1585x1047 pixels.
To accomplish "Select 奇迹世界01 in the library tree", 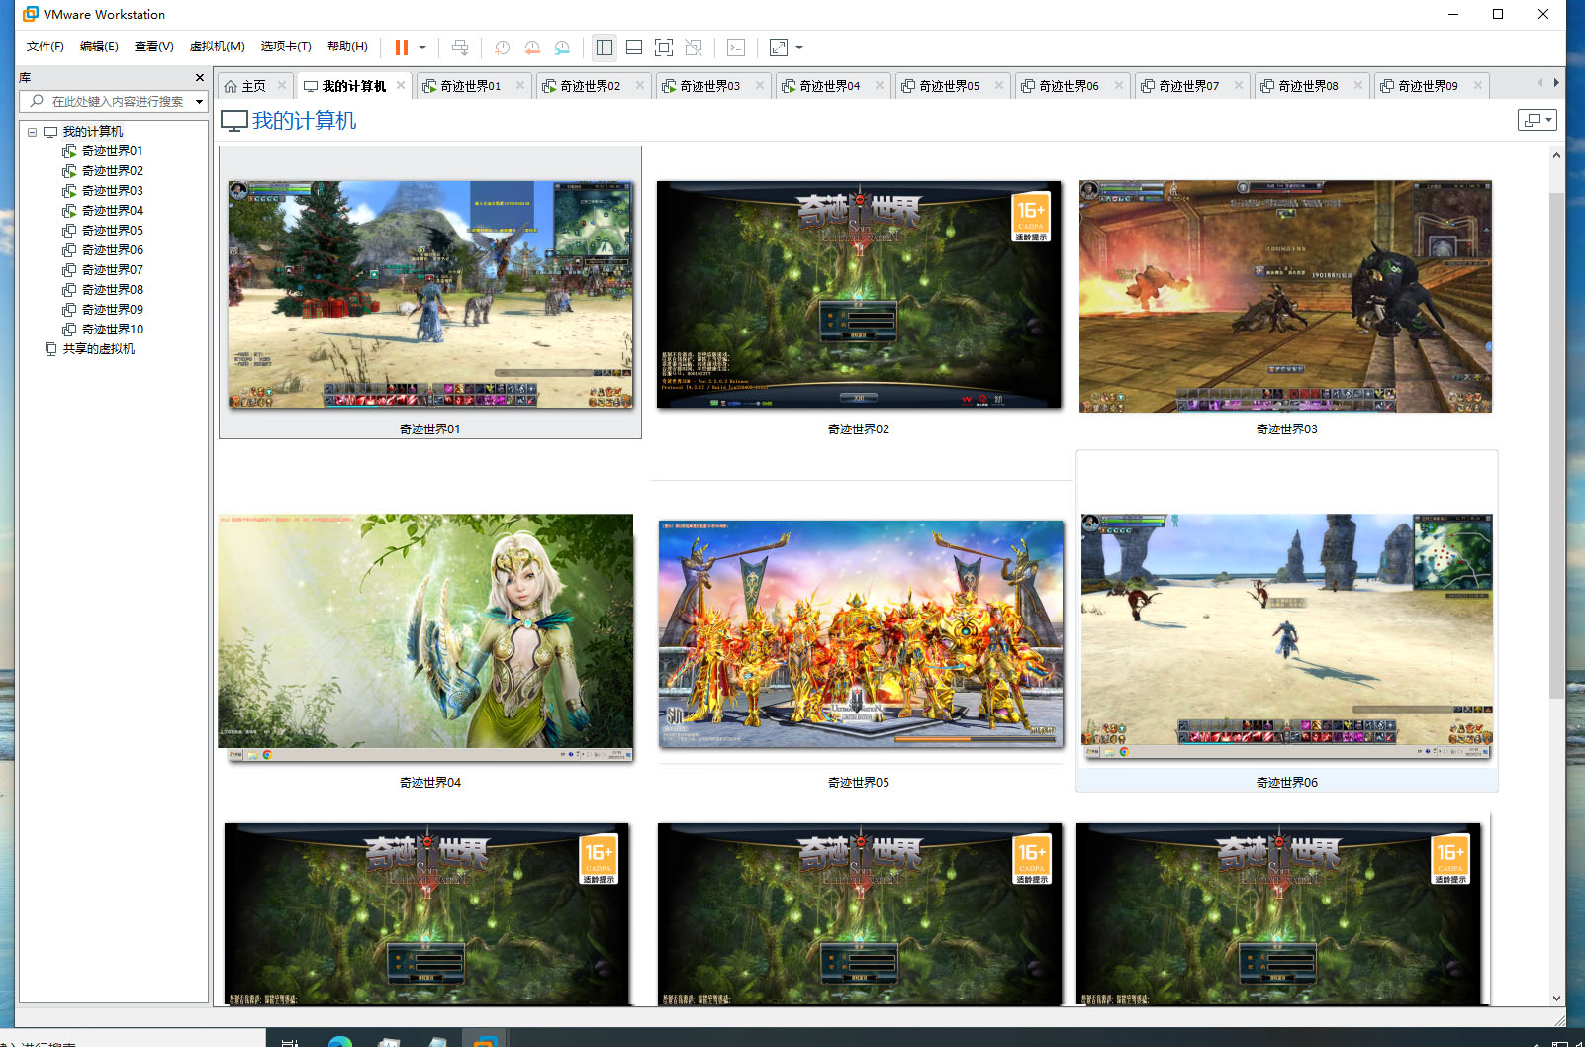I will [x=112, y=150].
